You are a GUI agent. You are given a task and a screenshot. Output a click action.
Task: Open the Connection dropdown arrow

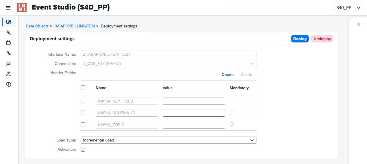coord(252,64)
